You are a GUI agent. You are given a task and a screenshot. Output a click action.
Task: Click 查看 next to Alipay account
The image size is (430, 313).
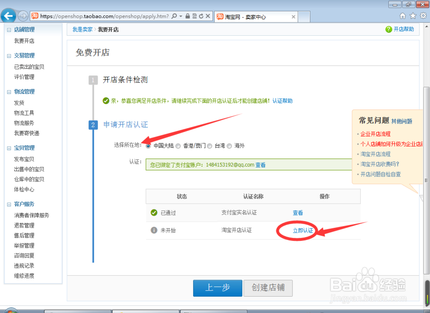pos(261,165)
